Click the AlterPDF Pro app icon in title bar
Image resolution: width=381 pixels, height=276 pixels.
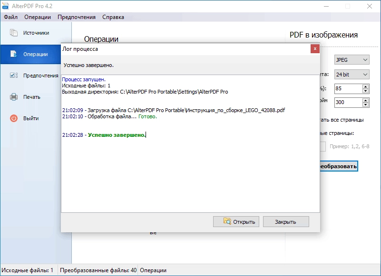(5, 6)
